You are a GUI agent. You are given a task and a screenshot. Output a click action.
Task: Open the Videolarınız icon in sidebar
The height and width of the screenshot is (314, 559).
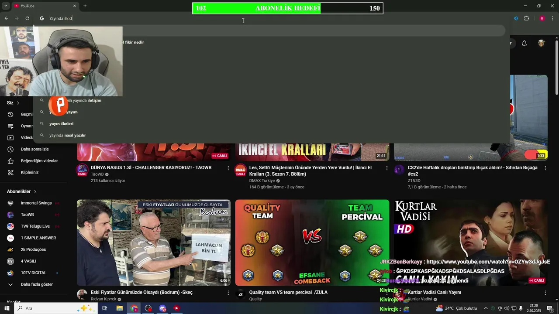tap(11, 137)
